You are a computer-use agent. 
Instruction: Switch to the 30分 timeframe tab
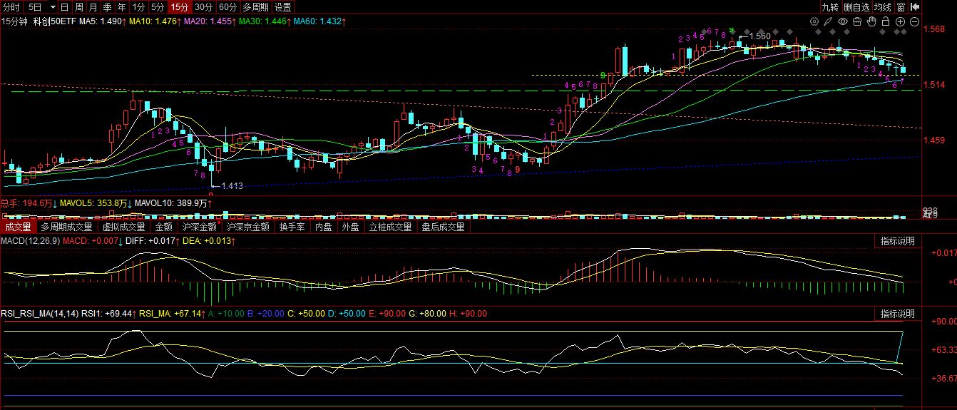point(203,7)
